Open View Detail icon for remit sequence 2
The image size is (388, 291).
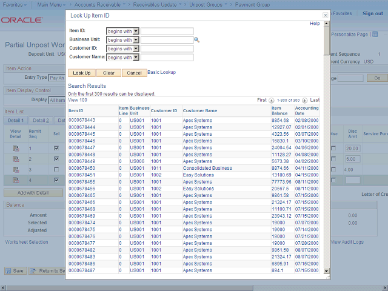(16, 159)
